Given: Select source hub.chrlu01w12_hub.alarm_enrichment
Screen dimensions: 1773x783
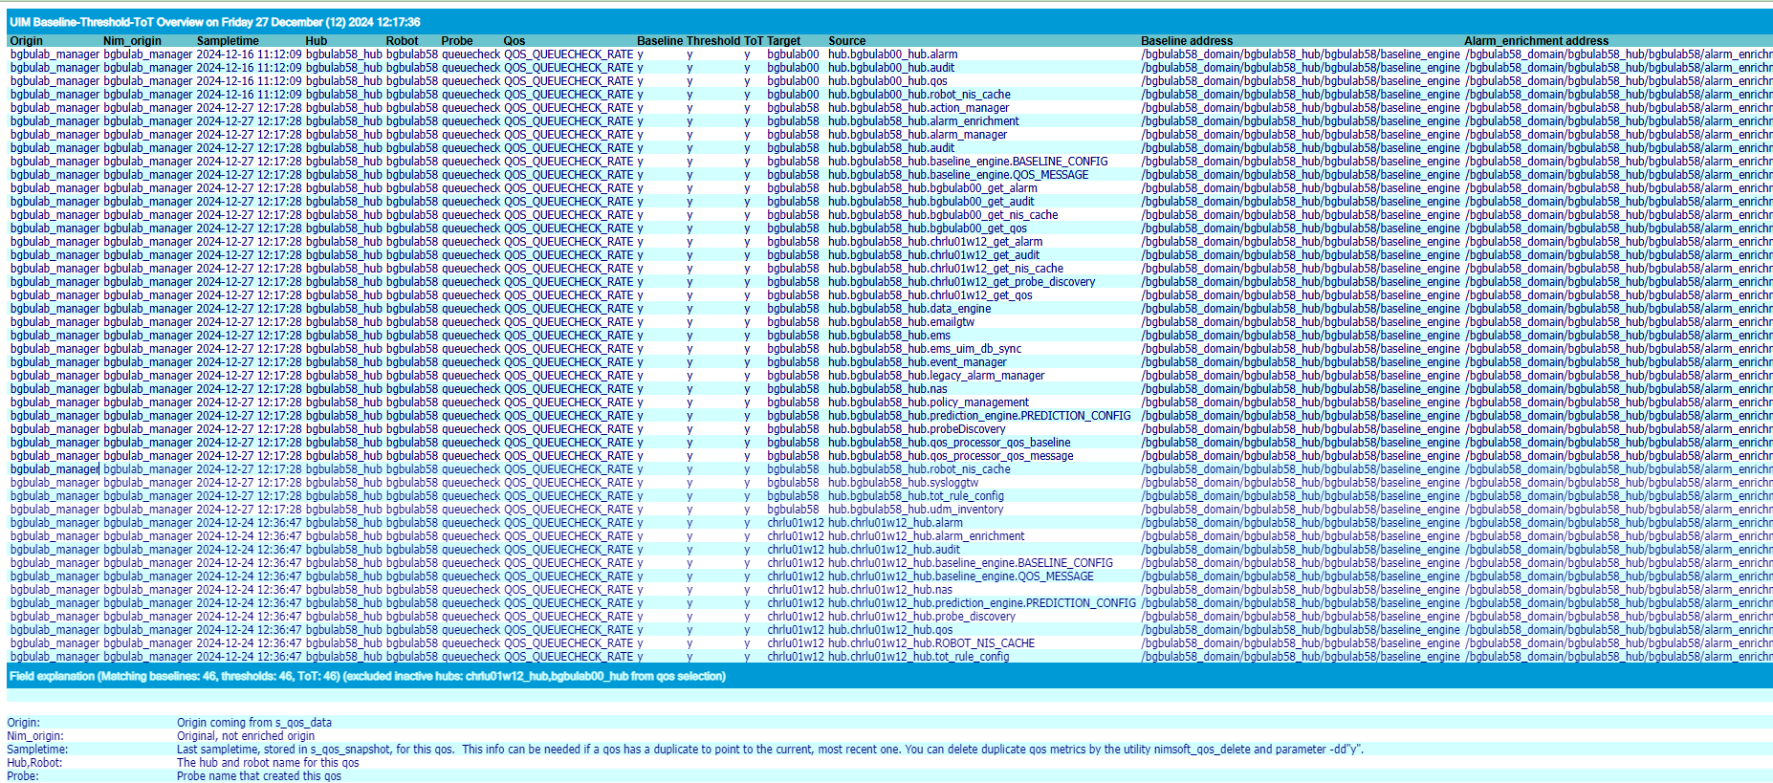Looking at the screenshot, I should coord(927,536).
